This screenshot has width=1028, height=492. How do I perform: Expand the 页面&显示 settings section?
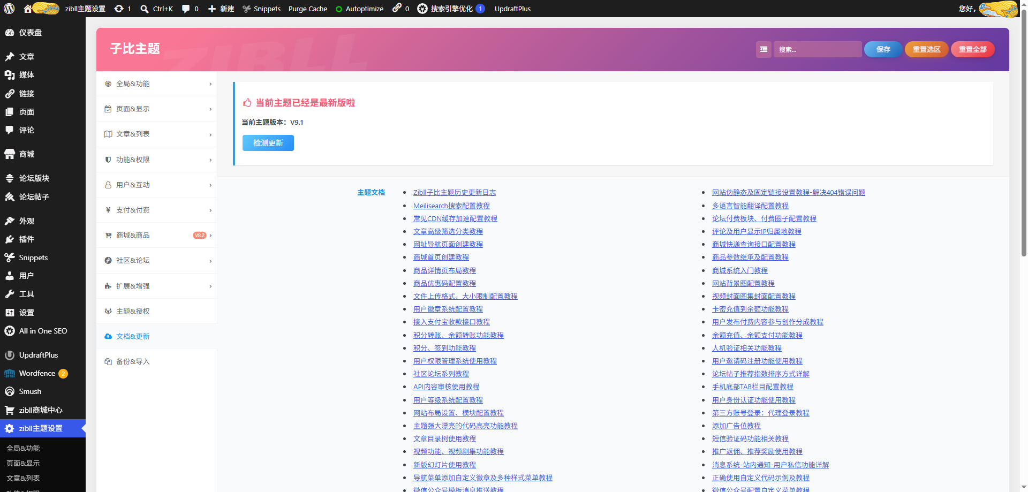156,109
